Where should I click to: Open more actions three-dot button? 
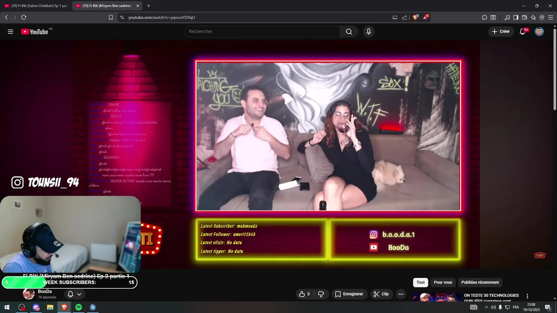[x=401, y=294]
